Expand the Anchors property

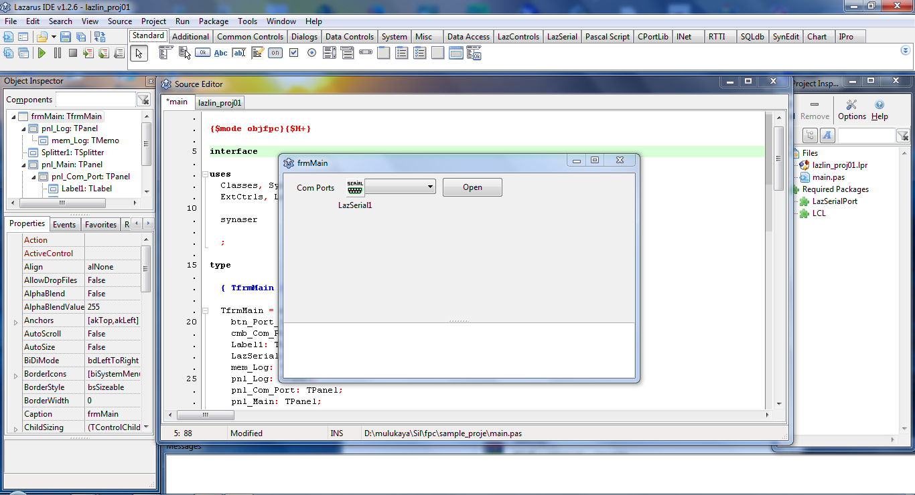16,322
